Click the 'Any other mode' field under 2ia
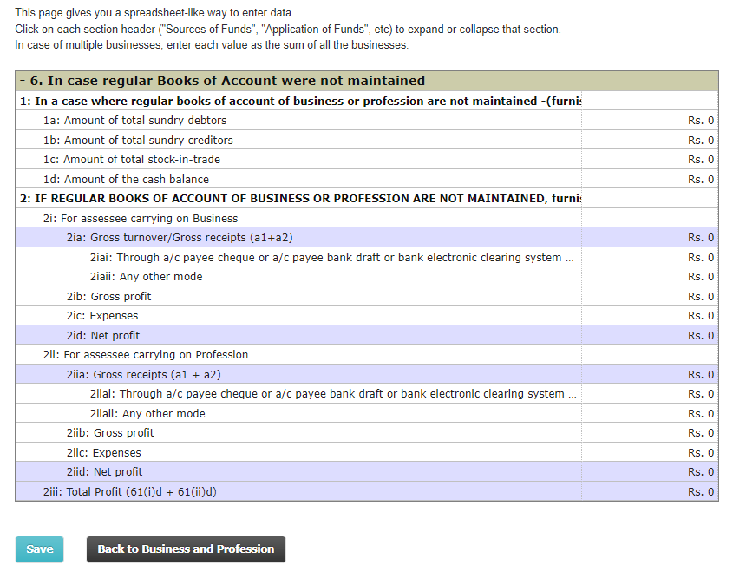This screenshot has height=572, width=733. point(650,276)
